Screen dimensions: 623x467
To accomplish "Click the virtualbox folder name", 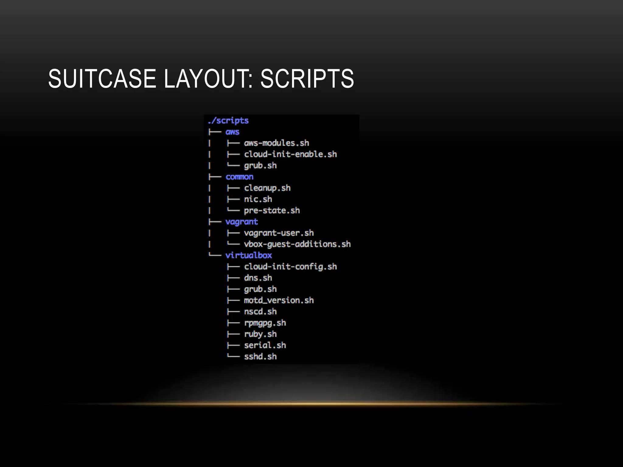I will click(249, 255).
